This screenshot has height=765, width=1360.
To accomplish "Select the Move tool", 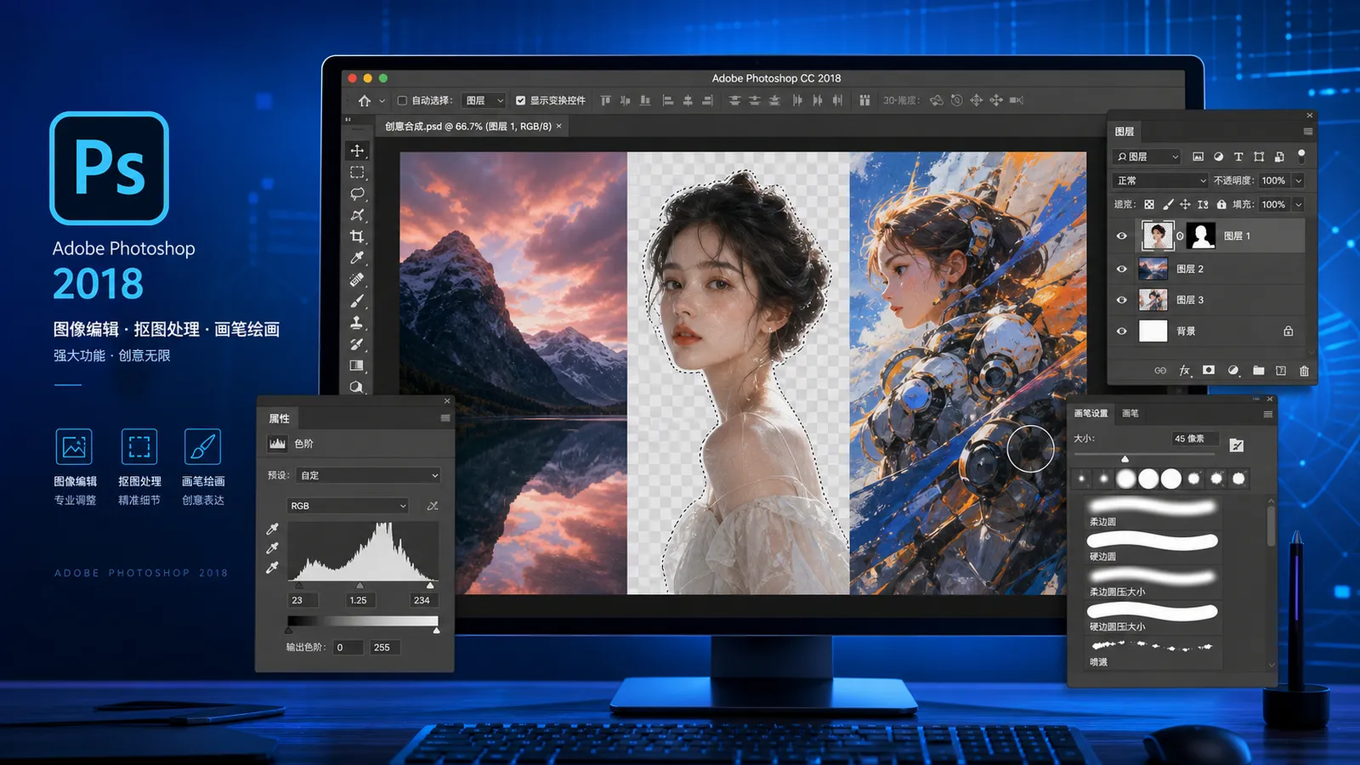I will click(357, 151).
